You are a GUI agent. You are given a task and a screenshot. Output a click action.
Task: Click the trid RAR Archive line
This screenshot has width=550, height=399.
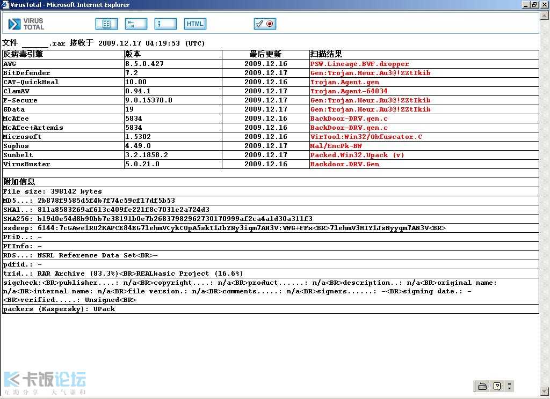(x=123, y=273)
